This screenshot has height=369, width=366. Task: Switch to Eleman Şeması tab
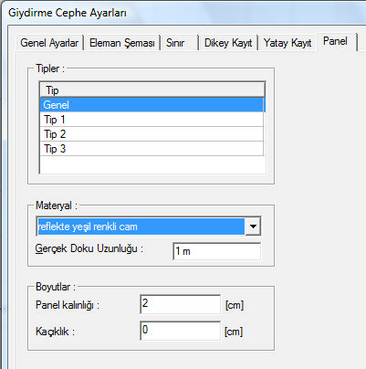click(122, 43)
